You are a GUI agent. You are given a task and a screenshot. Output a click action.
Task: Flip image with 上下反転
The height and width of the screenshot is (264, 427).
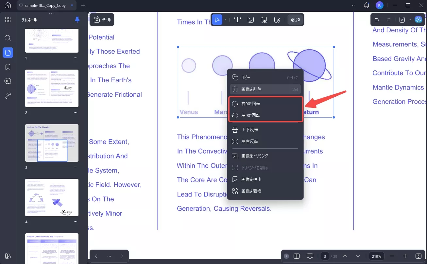(265, 130)
